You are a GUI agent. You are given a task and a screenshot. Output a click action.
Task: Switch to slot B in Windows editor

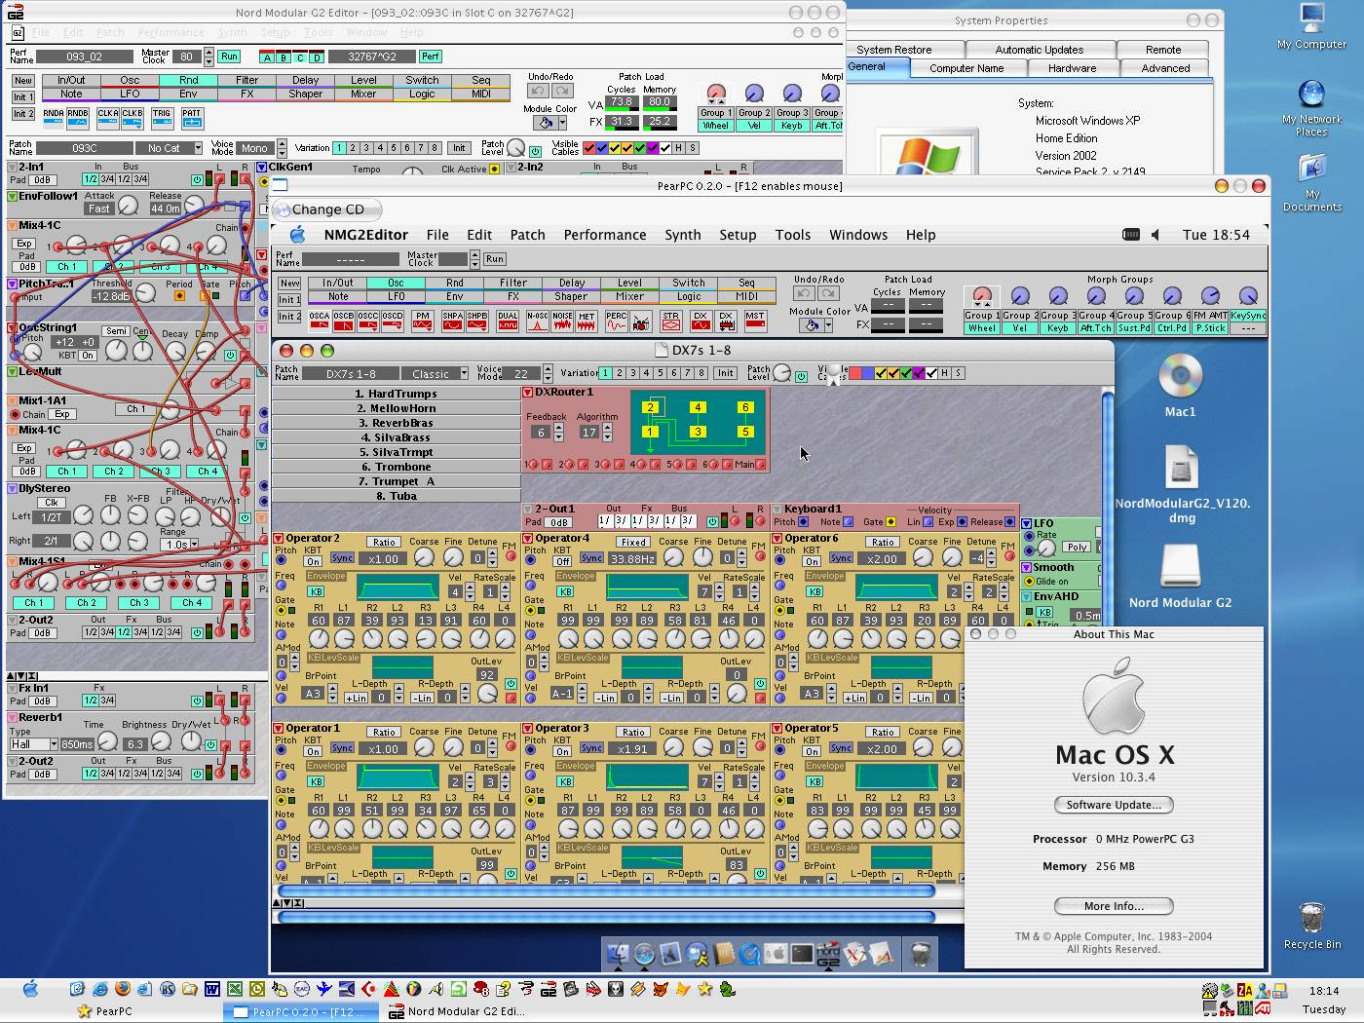284,57
